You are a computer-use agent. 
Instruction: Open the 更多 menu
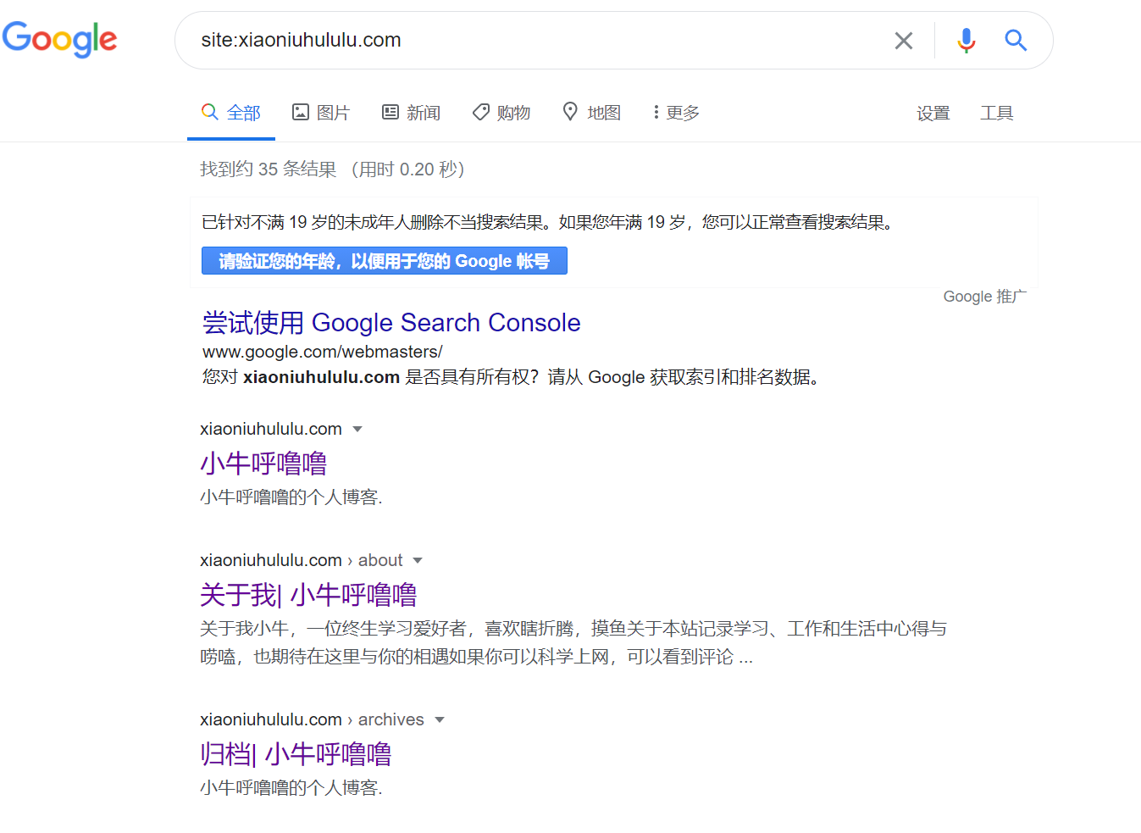676,113
